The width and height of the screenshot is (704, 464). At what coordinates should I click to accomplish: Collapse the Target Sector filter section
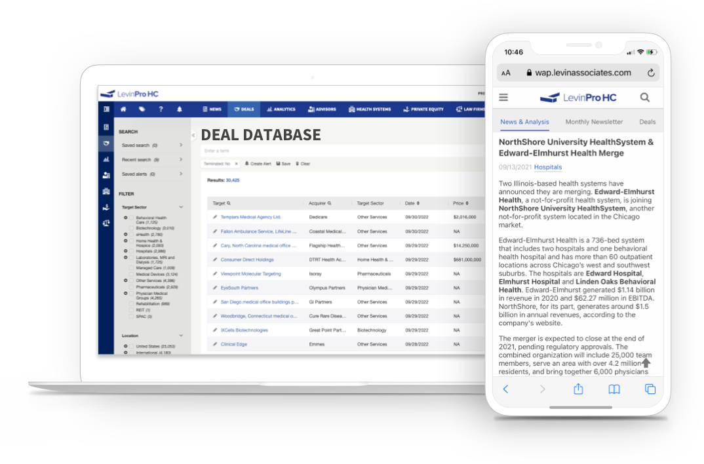[181, 207]
